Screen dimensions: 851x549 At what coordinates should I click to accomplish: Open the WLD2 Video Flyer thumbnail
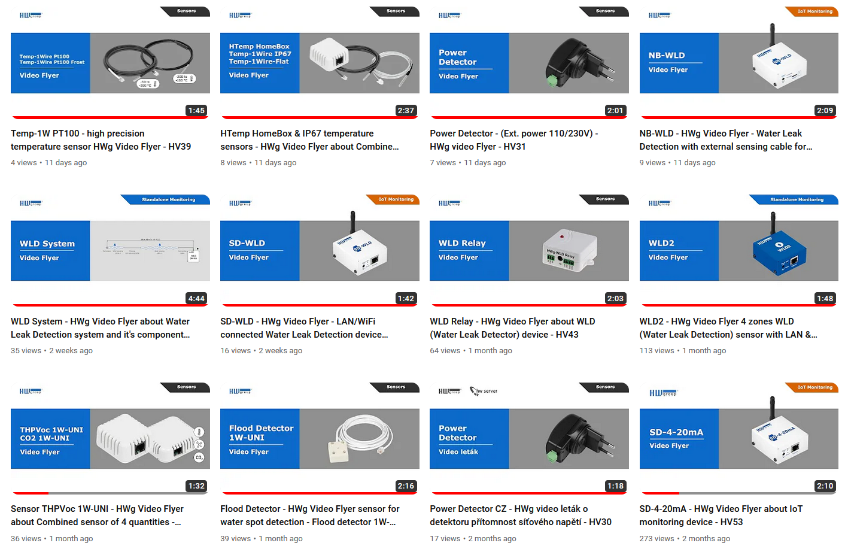(x=738, y=251)
